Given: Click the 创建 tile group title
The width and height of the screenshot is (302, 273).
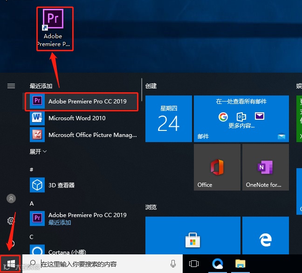Looking at the screenshot, I should pos(151,86).
